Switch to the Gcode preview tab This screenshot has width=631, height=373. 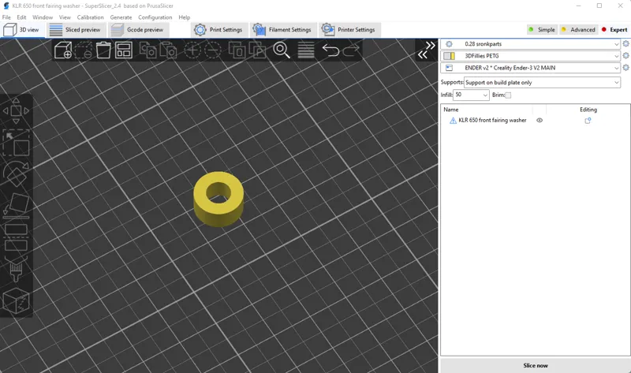click(x=139, y=30)
